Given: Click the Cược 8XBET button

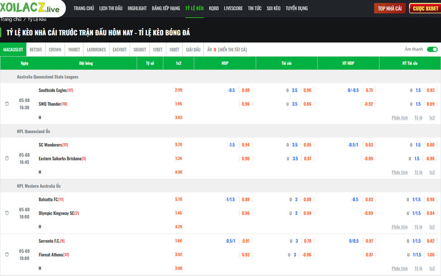Looking at the screenshot, I should [425, 8].
